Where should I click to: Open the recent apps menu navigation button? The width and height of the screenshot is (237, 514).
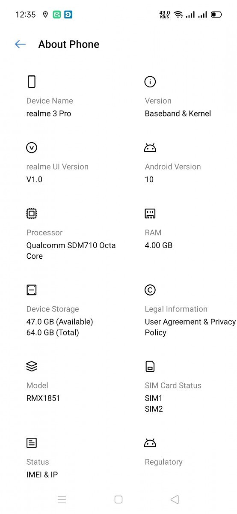coord(62,499)
